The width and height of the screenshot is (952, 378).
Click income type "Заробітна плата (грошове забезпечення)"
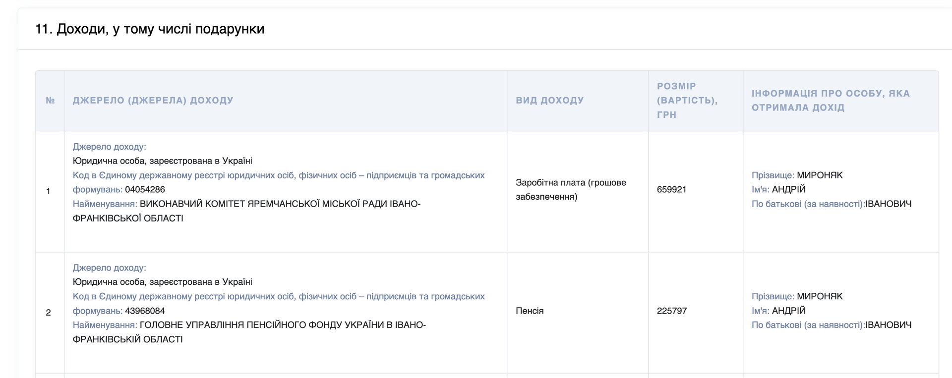point(570,190)
